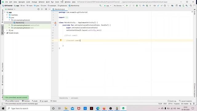Expand the folded import statement
197x111 pixels.
[x=67, y=17]
